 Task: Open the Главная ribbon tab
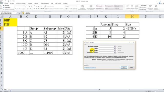(6, 3)
